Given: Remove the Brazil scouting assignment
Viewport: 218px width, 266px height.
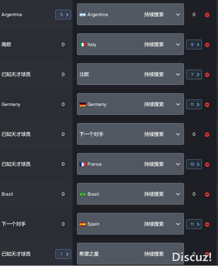Looking at the screenshot, I should point(207,195).
